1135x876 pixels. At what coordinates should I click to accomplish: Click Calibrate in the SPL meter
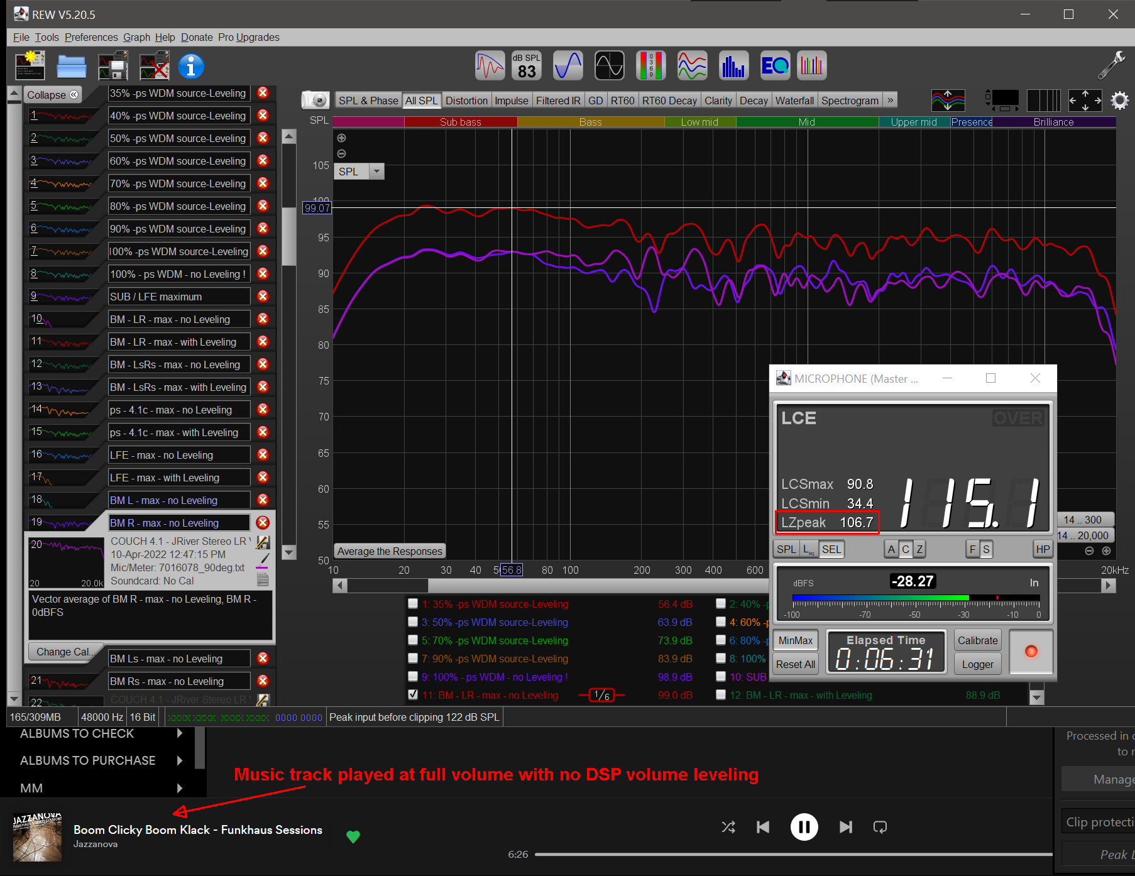coord(978,640)
